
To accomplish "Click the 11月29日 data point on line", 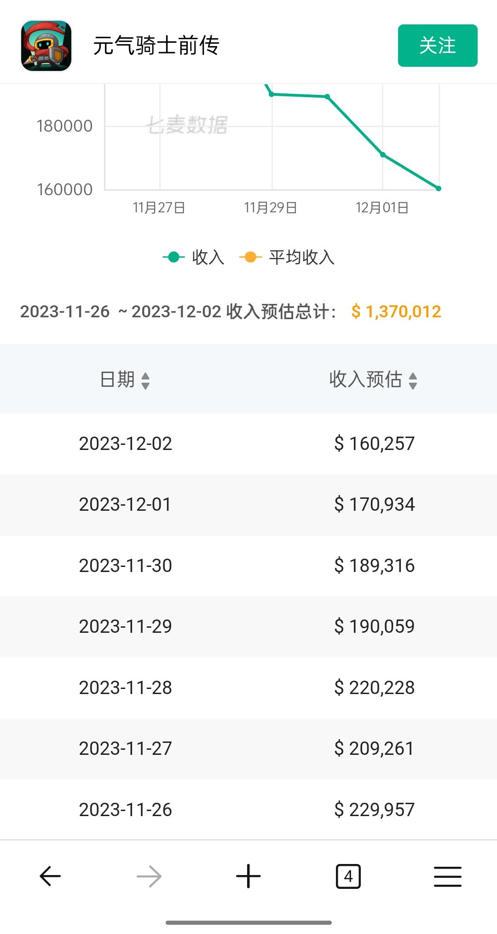I will pyautogui.click(x=272, y=94).
